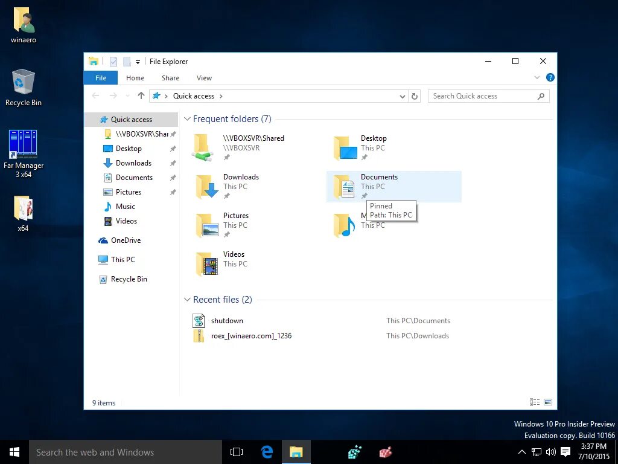Viewport: 618px width, 464px height.
Task: Create a new folder via Quick Access Toolbar icon
Action: click(x=127, y=61)
